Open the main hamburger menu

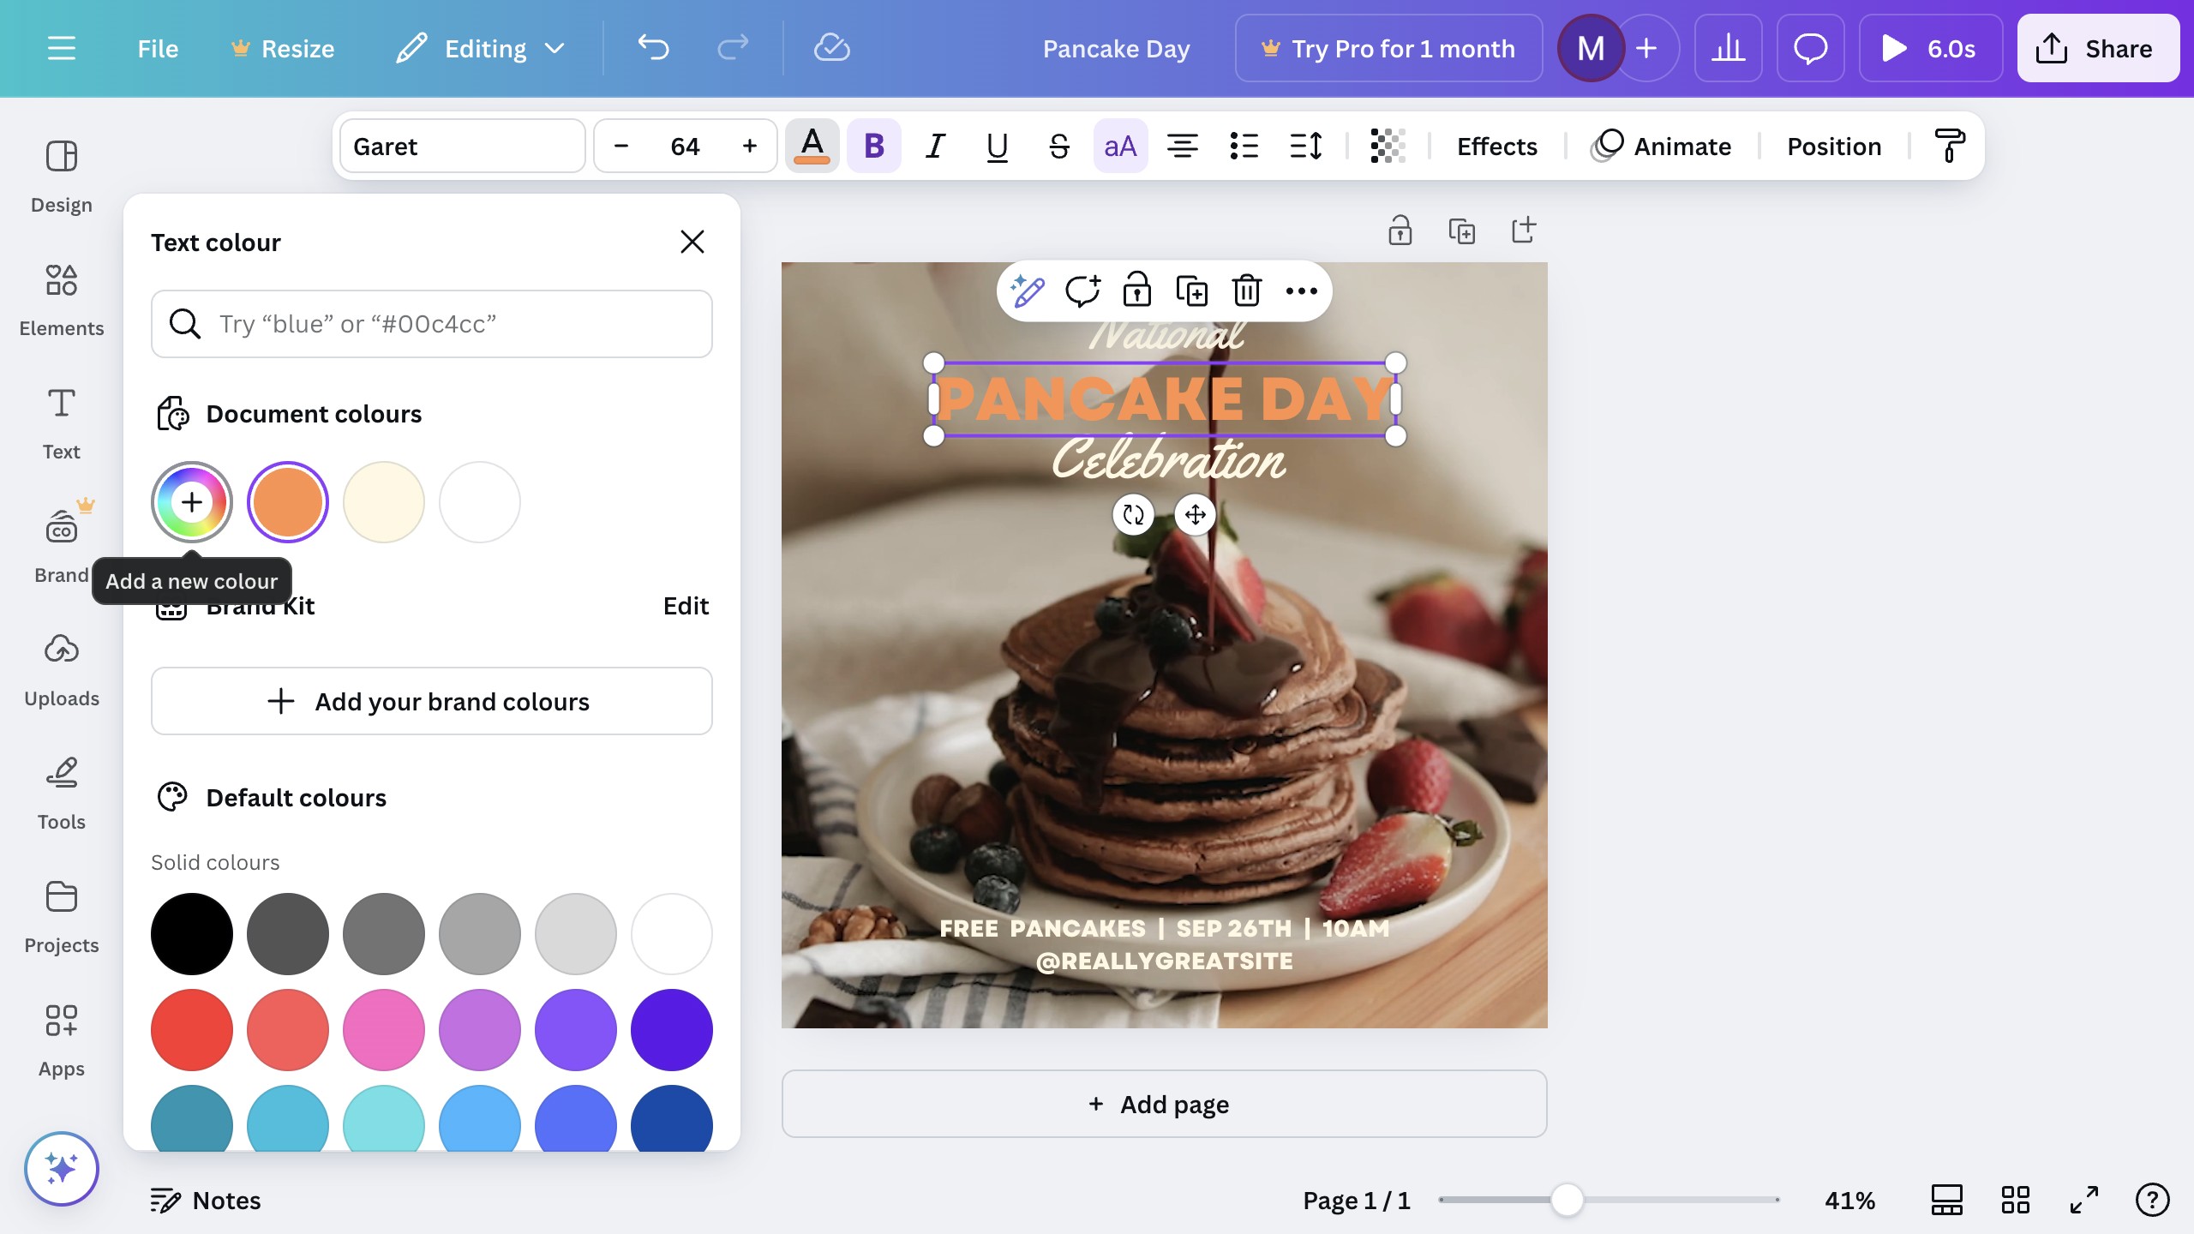point(61,49)
